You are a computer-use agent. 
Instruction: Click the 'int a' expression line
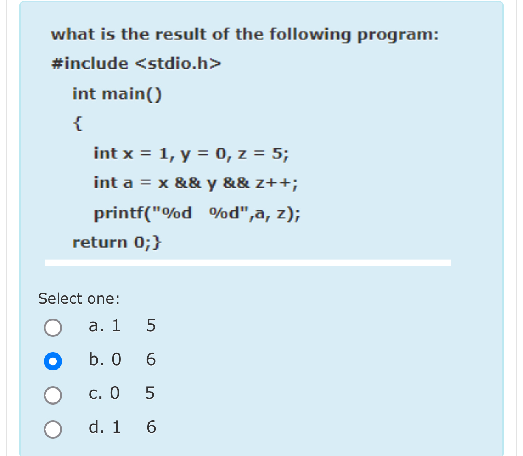[195, 183]
